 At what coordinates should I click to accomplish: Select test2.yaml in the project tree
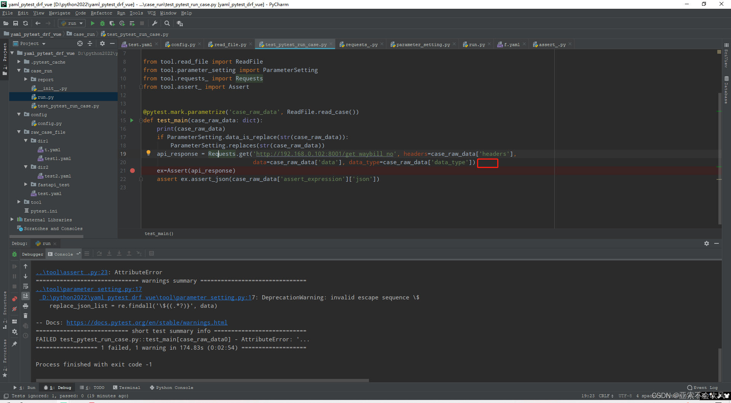pyautogui.click(x=57, y=176)
